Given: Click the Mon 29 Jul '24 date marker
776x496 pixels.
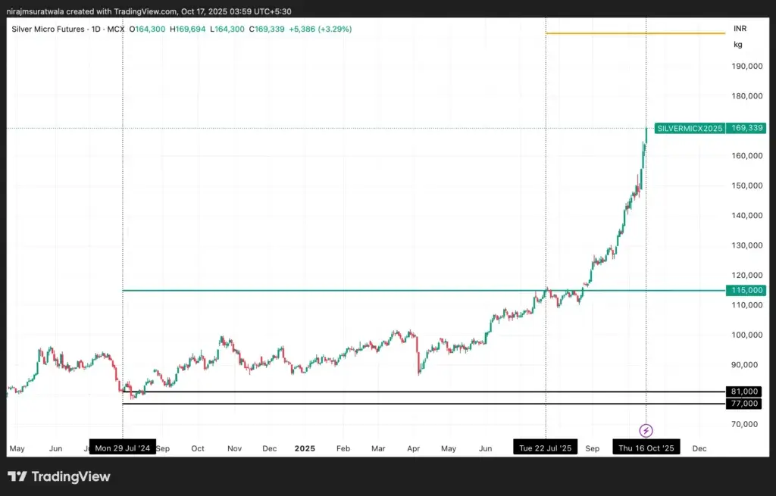Looking at the screenshot, I should pos(124,448).
